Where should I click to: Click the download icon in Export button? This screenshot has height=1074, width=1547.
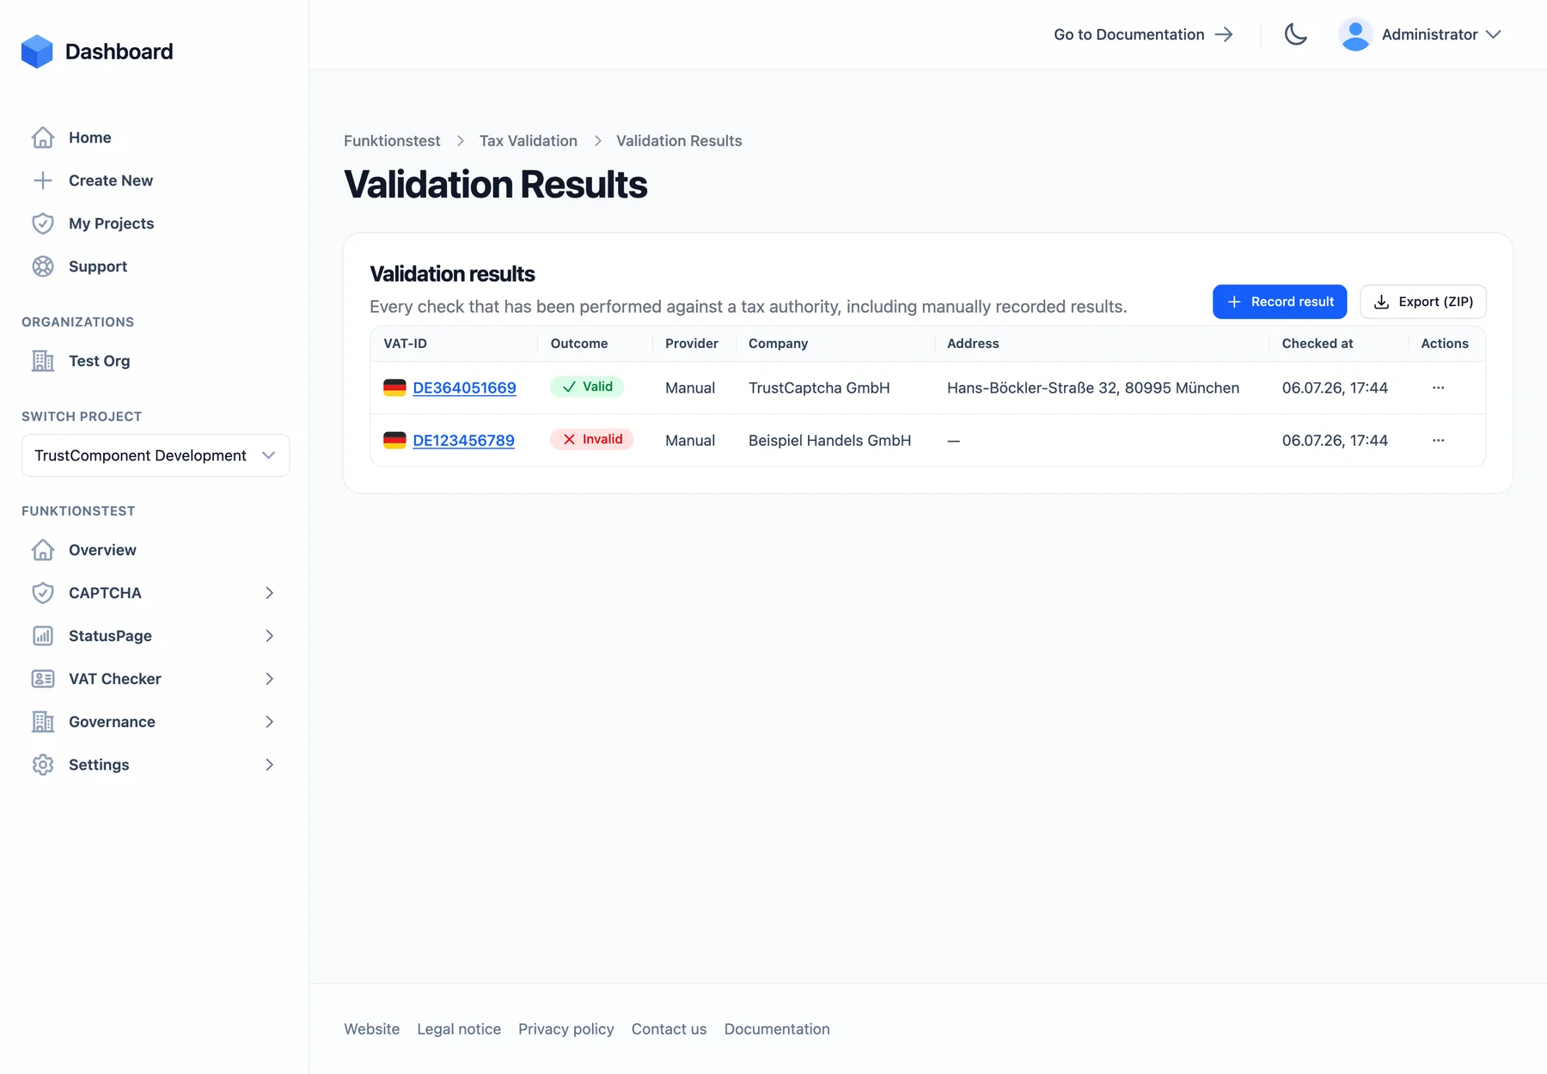(1382, 302)
